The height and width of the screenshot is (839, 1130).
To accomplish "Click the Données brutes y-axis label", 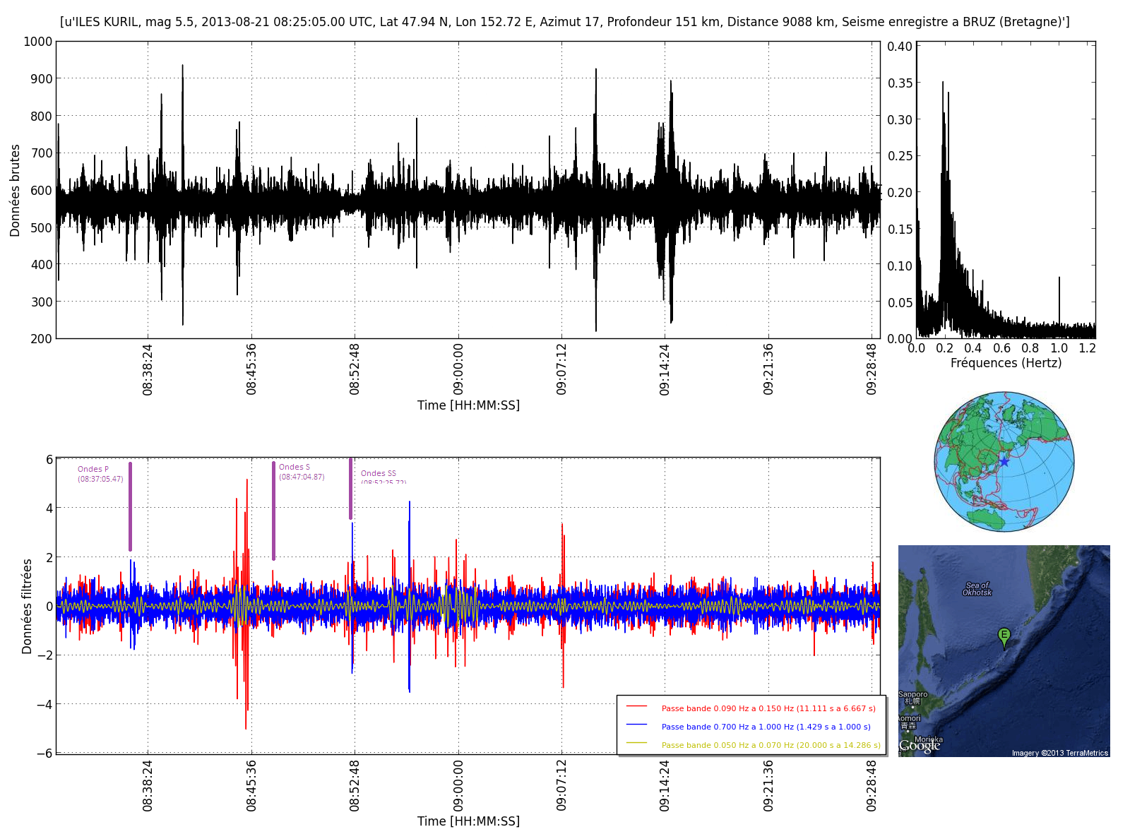I will tap(15, 191).
